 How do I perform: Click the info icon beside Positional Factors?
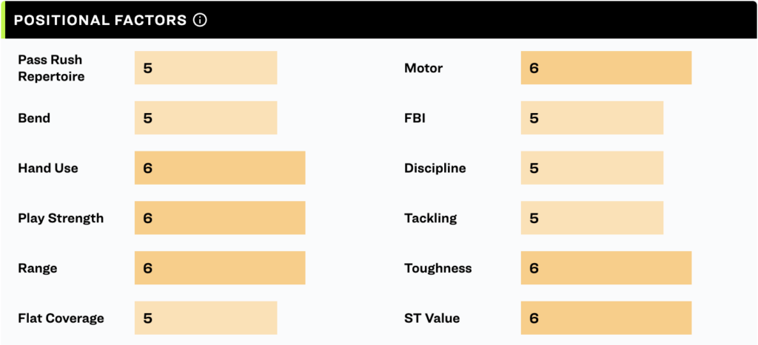200,20
